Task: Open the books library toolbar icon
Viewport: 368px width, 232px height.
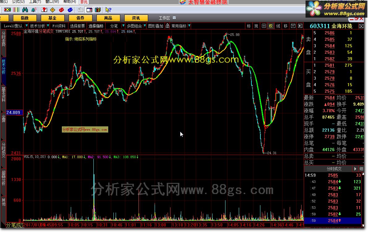Action: coord(98,10)
